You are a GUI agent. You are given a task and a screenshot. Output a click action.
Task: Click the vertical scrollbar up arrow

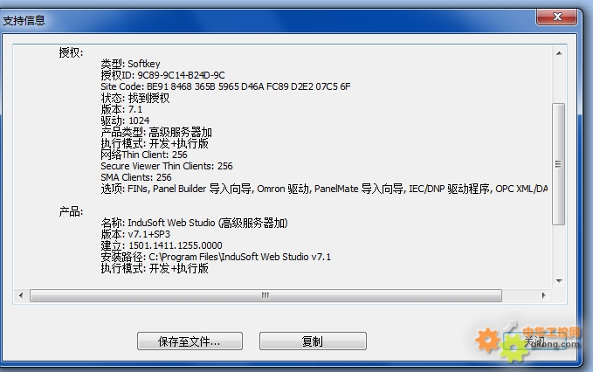(559, 53)
